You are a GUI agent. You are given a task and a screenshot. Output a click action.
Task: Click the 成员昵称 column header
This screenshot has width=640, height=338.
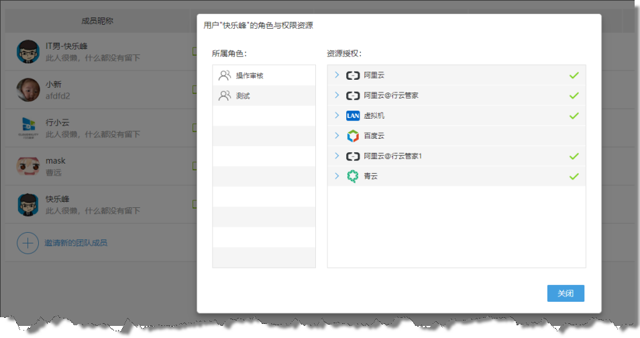click(97, 21)
